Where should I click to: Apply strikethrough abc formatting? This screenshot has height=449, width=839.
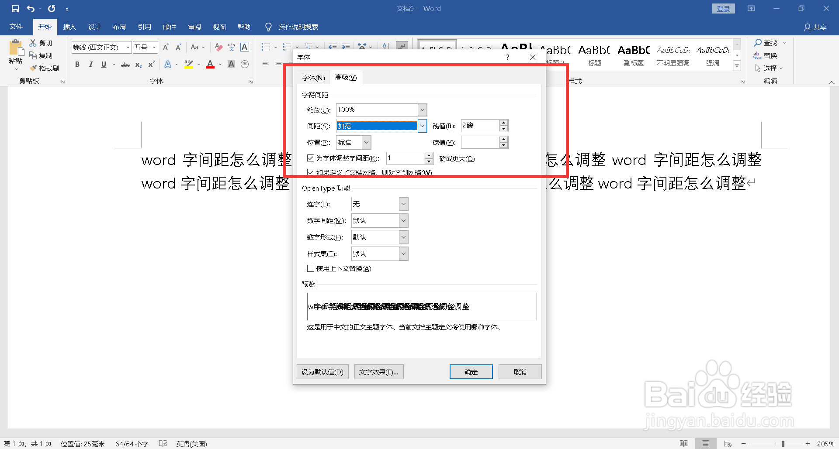pyautogui.click(x=125, y=65)
